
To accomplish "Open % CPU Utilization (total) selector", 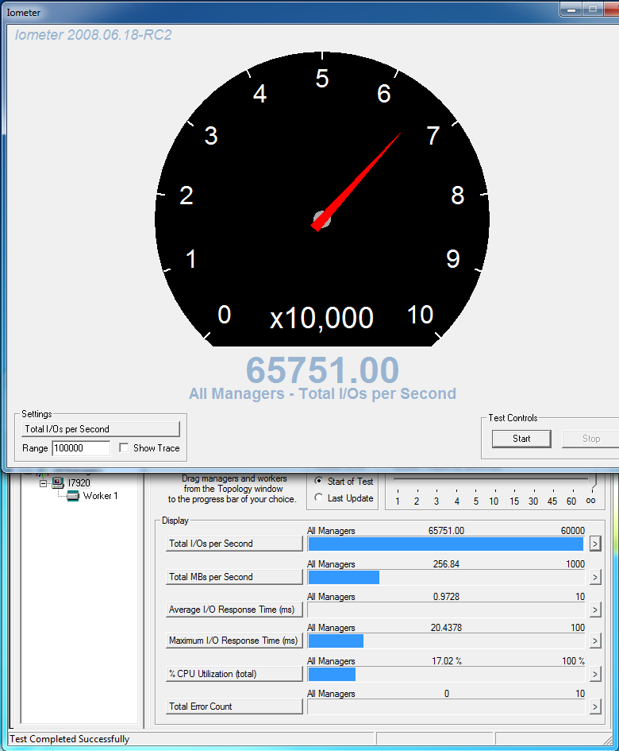I will tap(234, 674).
